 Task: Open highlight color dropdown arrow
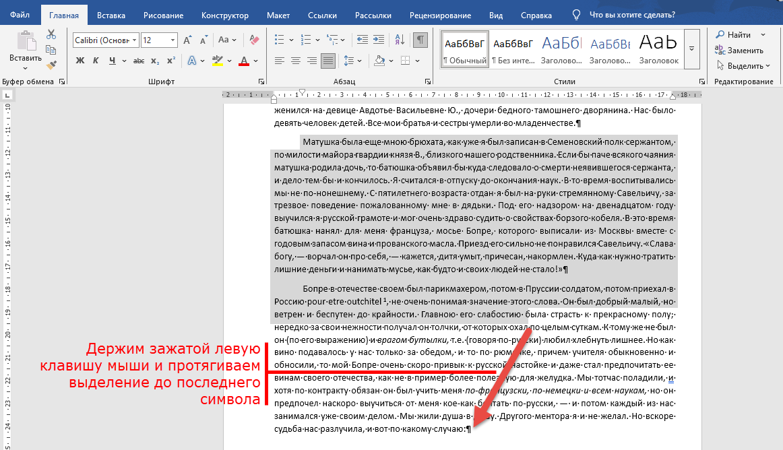click(x=229, y=61)
